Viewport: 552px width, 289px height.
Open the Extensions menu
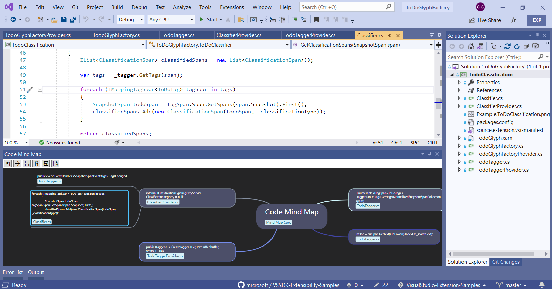pyautogui.click(x=232, y=7)
